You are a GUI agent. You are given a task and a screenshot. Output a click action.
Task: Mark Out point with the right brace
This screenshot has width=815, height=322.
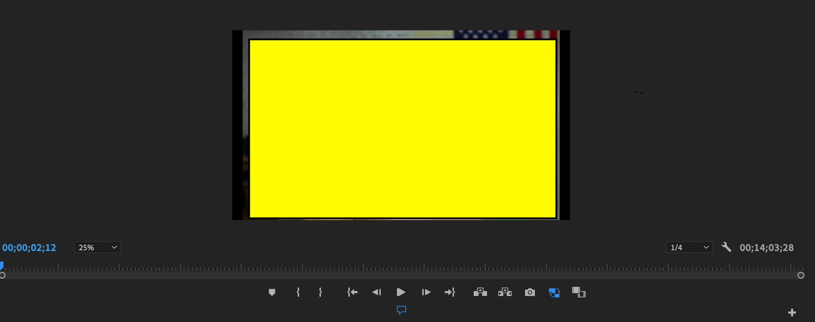pos(320,292)
